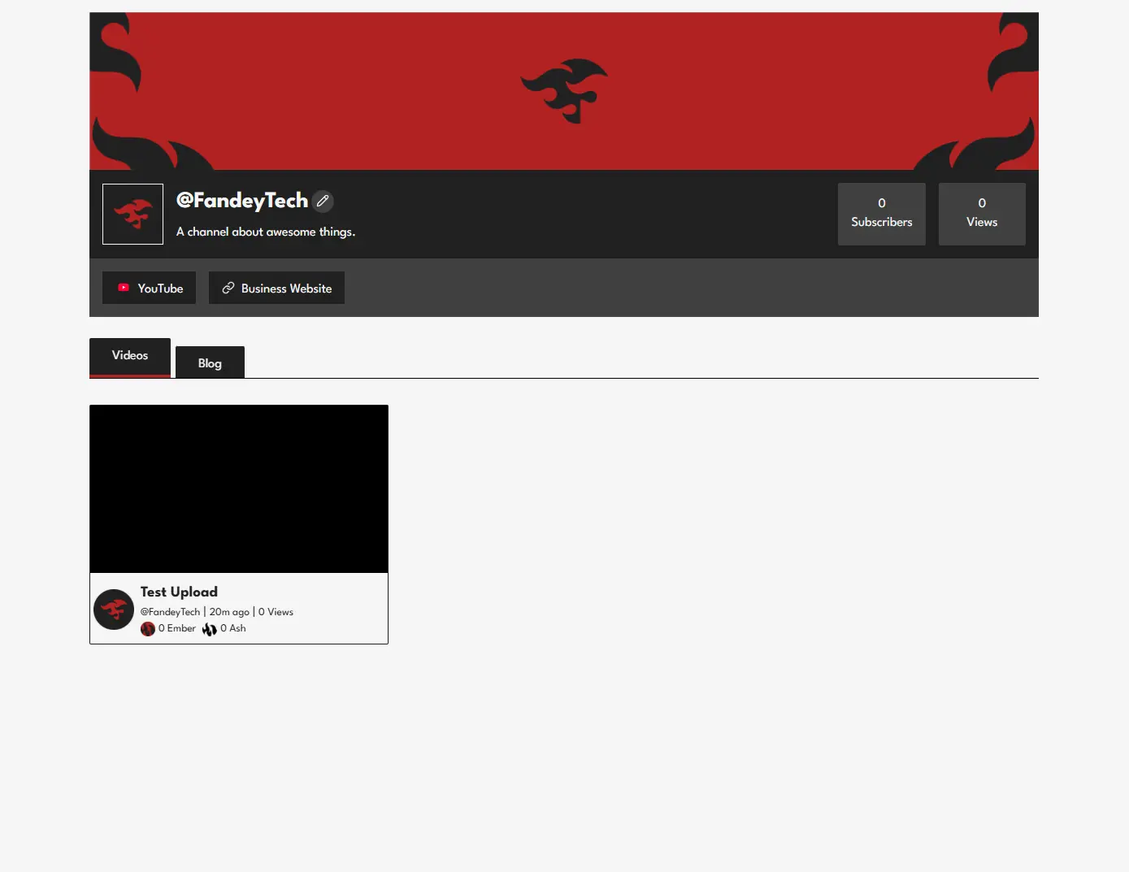Play the Test Upload black video thumbnail
Image resolution: width=1129 pixels, height=872 pixels.
point(239,489)
